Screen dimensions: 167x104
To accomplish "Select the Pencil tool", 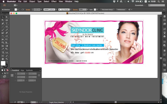I will click(7, 30).
